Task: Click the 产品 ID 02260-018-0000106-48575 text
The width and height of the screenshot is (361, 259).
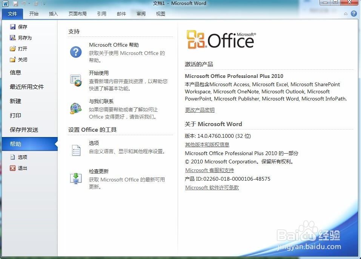Action: 228,179
